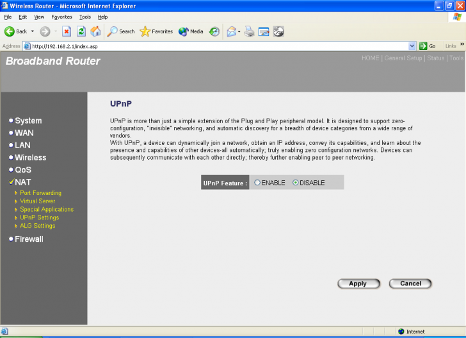466x338 pixels.
Task: Open the Mail envelope icon
Action: click(x=231, y=31)
